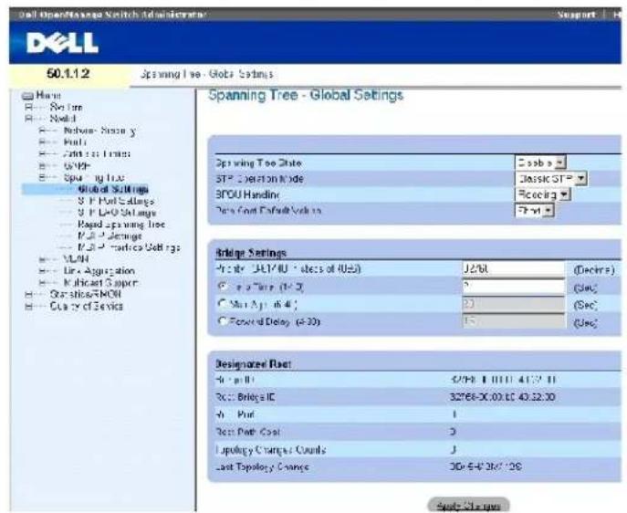Open MSTP Settings in the tree
Screen dimensions: 627x513
click(110, 236)
